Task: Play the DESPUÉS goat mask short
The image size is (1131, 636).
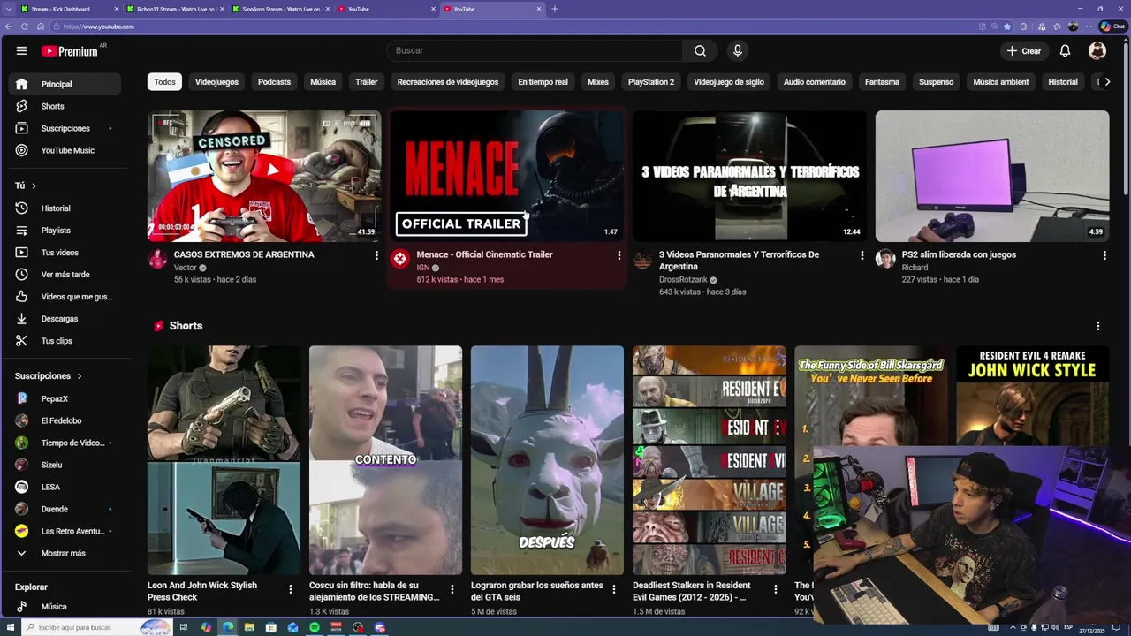Action: (547, 460)
